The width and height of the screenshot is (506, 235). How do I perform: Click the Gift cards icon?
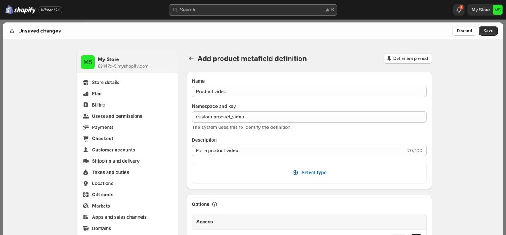point(86,195)
